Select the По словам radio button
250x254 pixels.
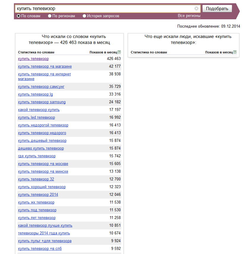pos(19,16)
